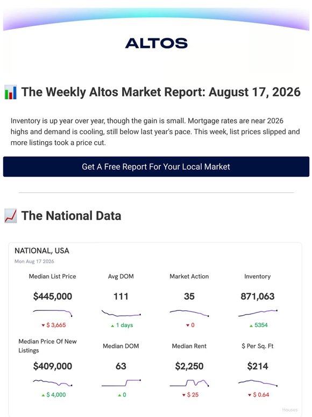The width and height of the screenshot is (312, 417).
Task: Click the ALTOS logo at top
Action: pyautogui.click(x=156, y=43)
